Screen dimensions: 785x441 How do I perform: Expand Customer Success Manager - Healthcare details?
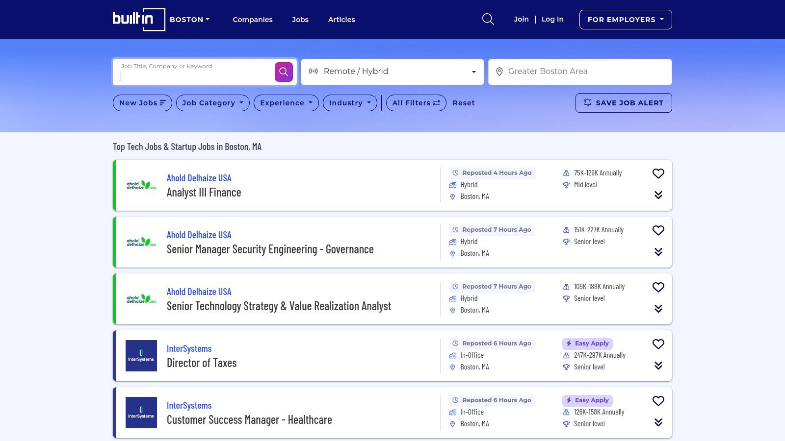(658, 422)
